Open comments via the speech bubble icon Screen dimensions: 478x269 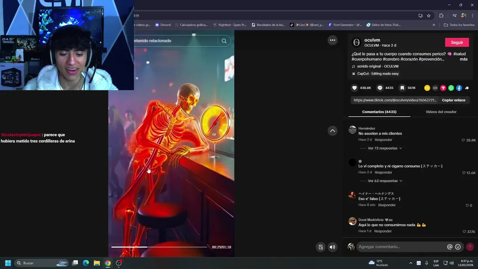pos(380,88)
